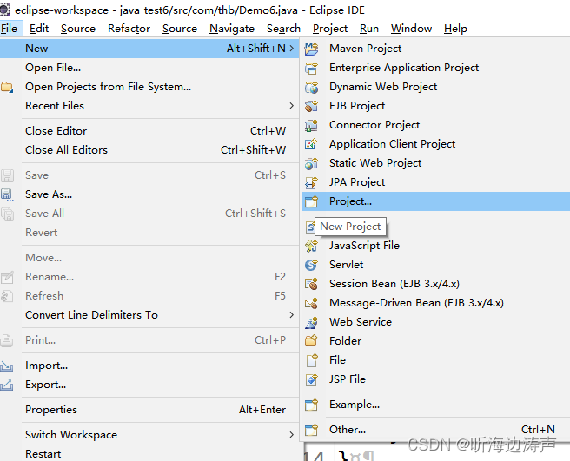Expand Convert Line Delimiters To arrow
The width and height of the screenshot is (570, 461).
pos(292,315)
